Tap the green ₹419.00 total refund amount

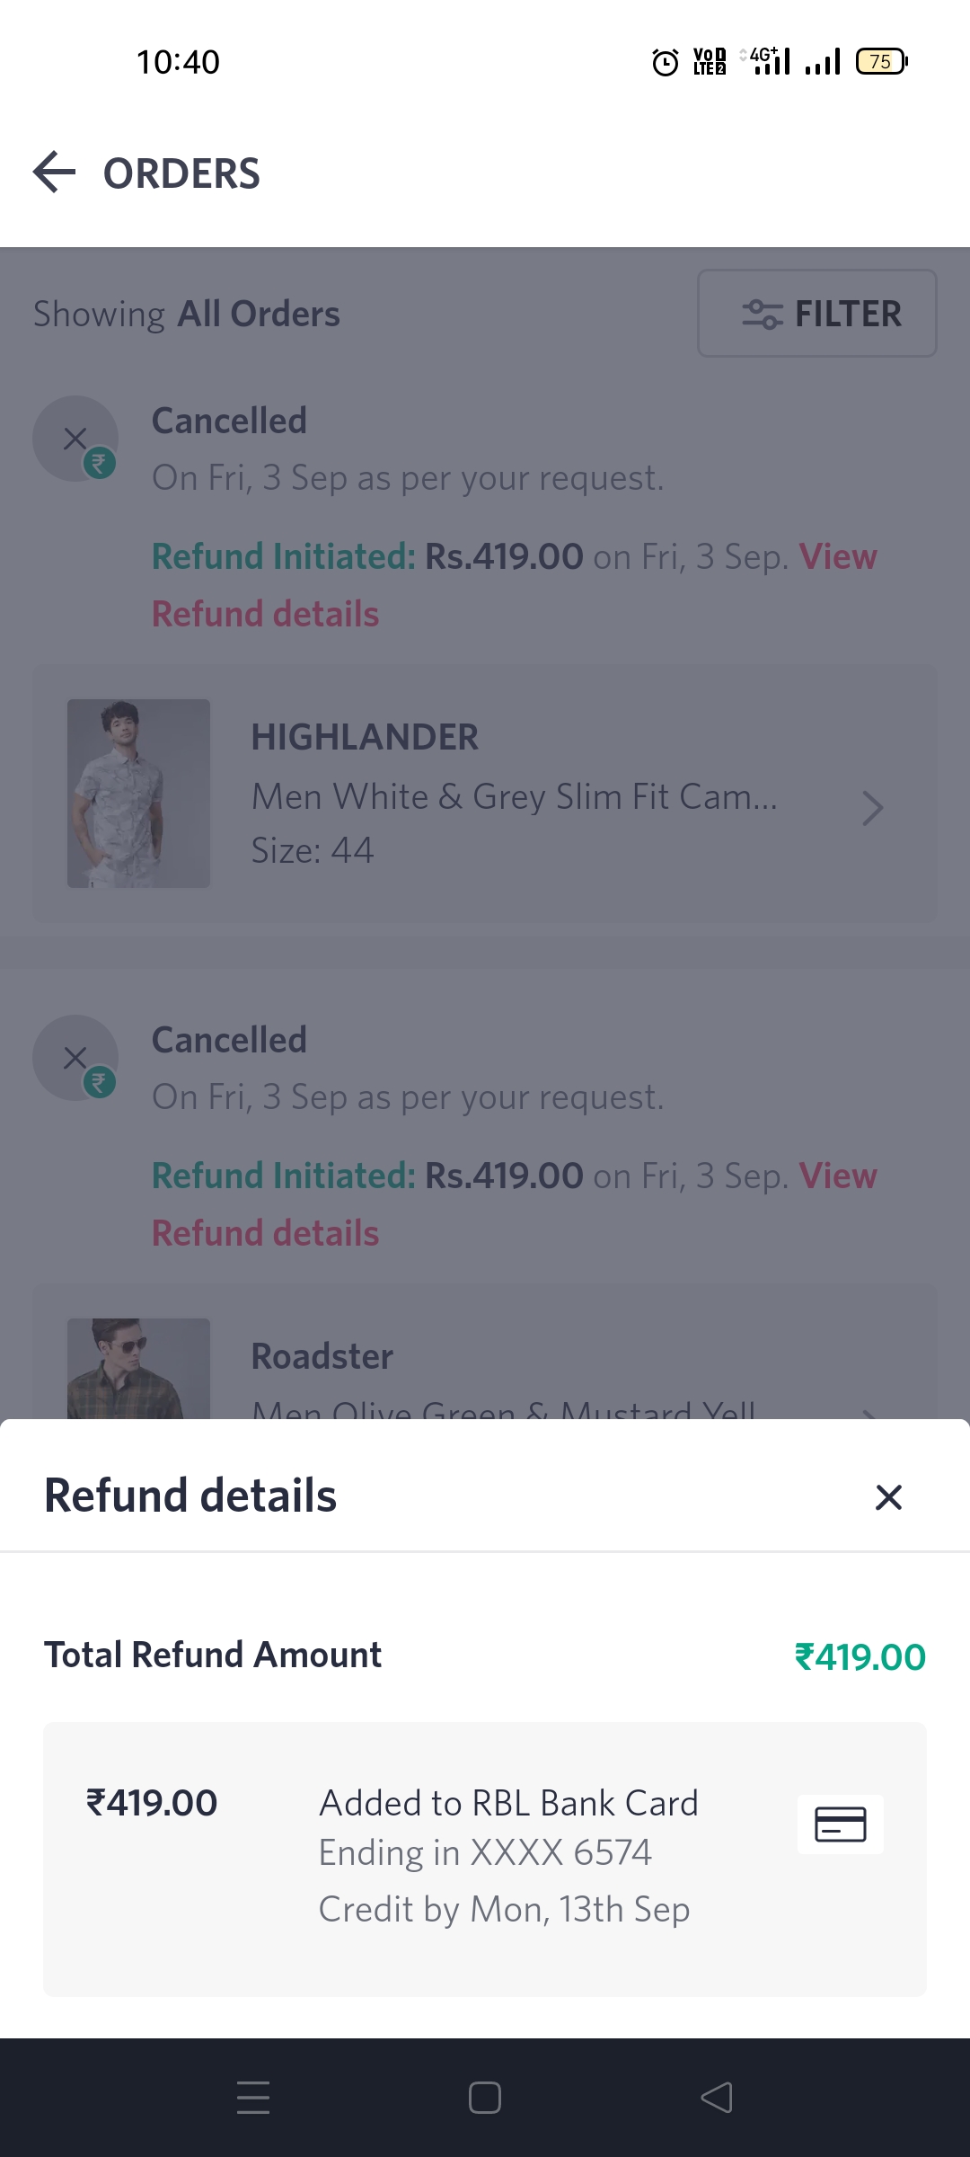(x=860, y=1657)
